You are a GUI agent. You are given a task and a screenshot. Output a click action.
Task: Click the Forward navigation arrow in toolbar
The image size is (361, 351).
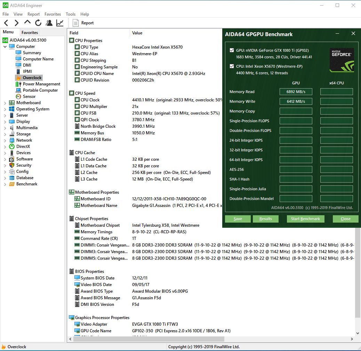(x=16, y=23)
